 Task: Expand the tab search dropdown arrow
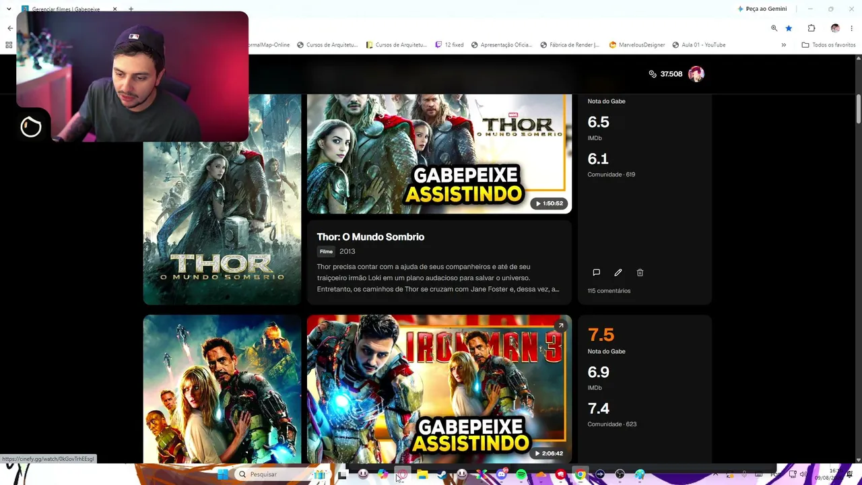coord(9,9)
